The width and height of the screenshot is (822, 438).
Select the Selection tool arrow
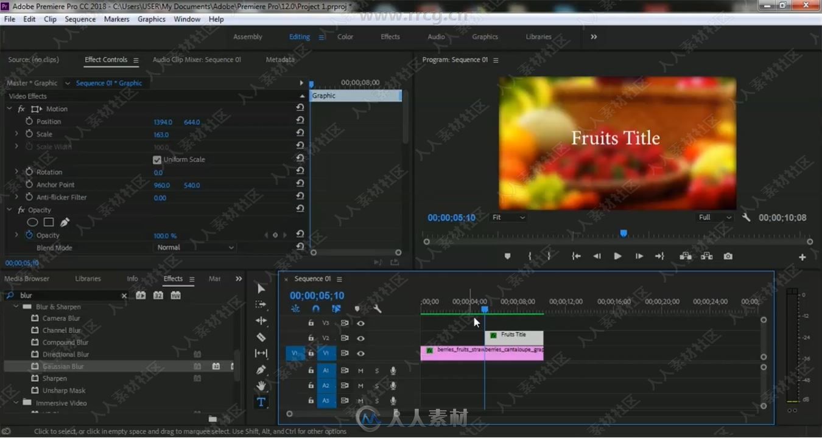coord(261,288)
